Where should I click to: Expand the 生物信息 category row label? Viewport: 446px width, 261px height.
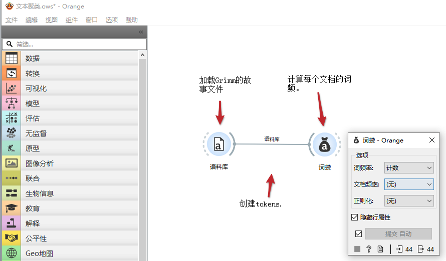tap(39, 193)
